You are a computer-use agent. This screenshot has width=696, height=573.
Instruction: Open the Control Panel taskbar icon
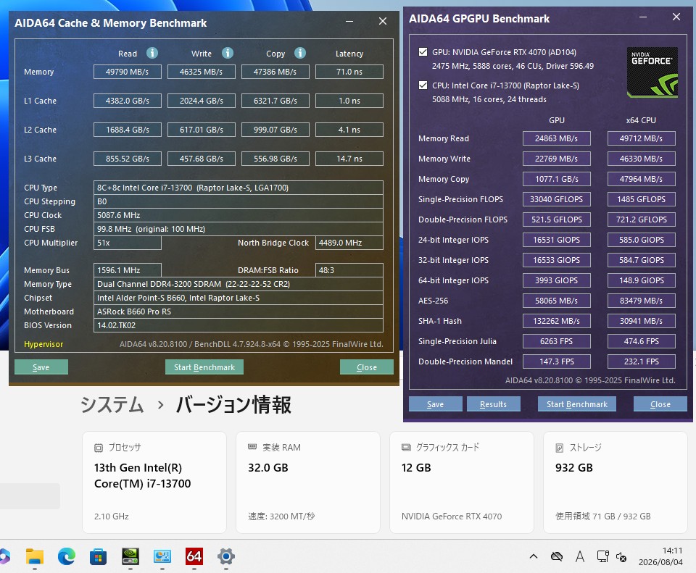pyautogui.click(x=162, y=556)
